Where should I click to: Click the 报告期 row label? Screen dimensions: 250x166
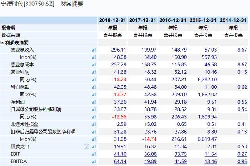click(x=8, y=28)
